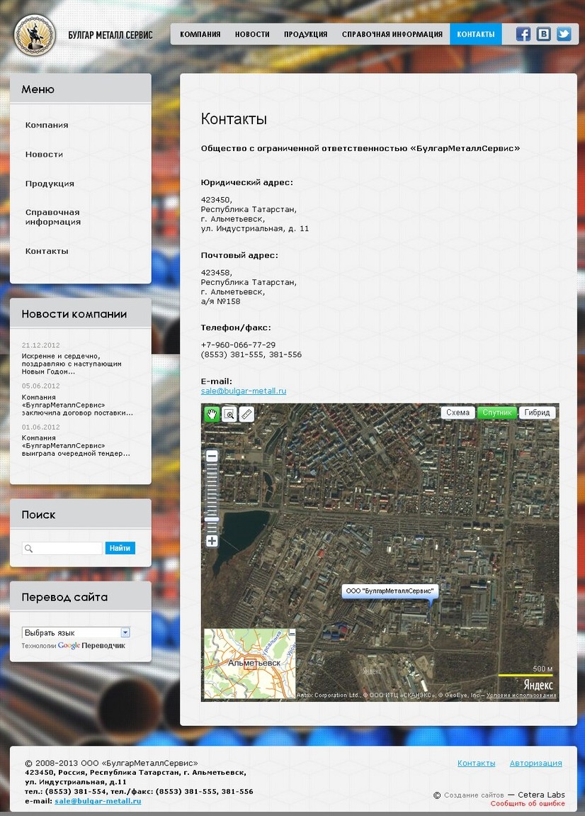Open the Facebook social icon

pyautogui.click(x=523, y=34)
